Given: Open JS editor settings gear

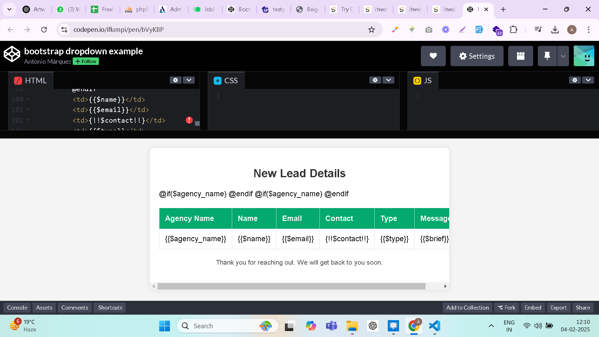Looking at the screenshot, I should coord(575,80).
